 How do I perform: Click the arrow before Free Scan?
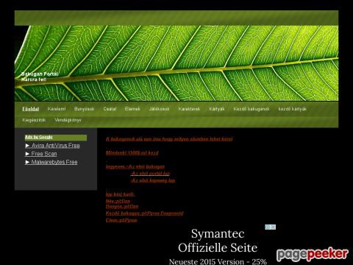tap(27, 154)
